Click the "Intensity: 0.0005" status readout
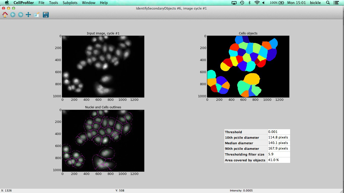 pyautogui.click(x=241, y=190)
